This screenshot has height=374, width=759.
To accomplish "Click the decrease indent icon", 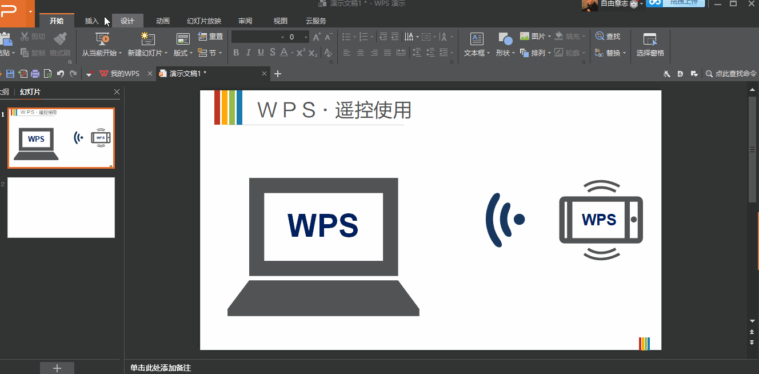I will 383,37.
